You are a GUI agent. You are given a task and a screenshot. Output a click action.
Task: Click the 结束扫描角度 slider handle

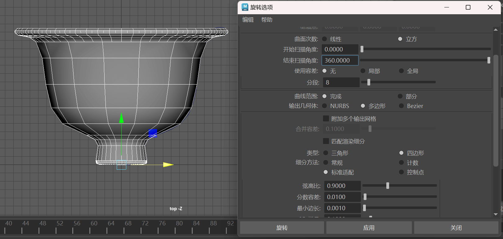pos(489,60)
